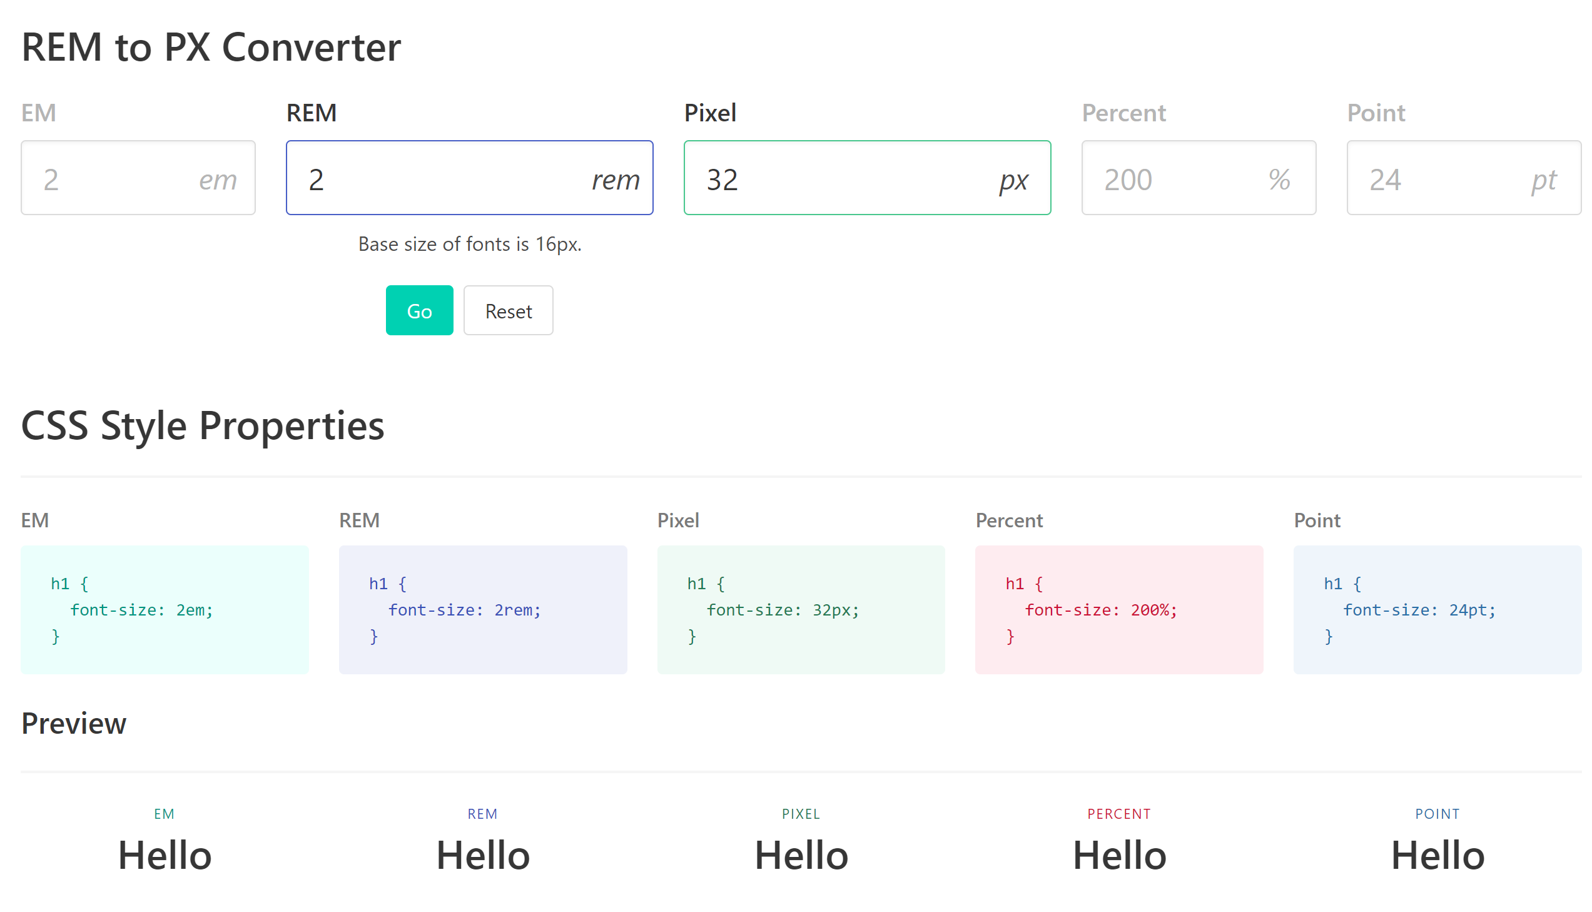Click the Percent input field
Screen dimensions: 1592x912
[x=1177, y=178]
